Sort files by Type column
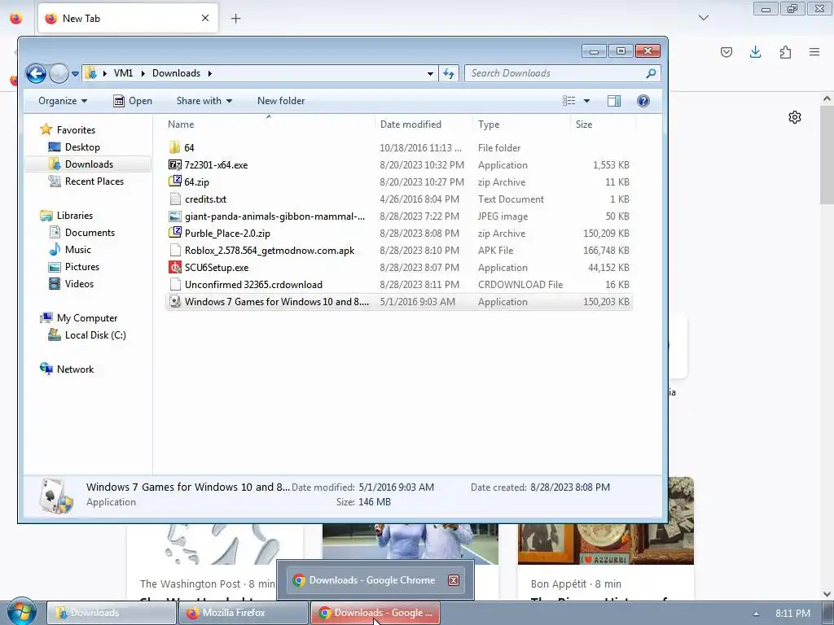The height and width of the screenshot is (625, 834). pos(521,125)
